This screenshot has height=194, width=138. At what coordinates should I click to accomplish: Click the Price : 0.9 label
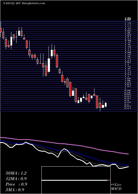coord(16,184)
